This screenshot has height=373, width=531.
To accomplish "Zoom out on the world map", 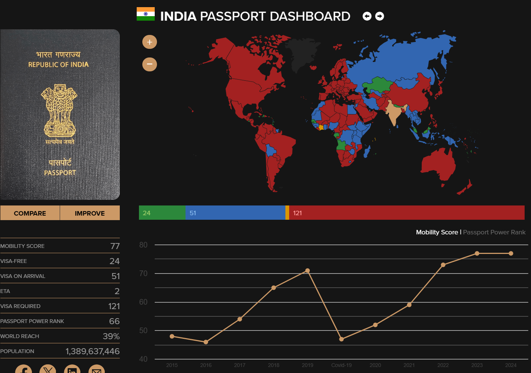I will [x=149, y=64].
